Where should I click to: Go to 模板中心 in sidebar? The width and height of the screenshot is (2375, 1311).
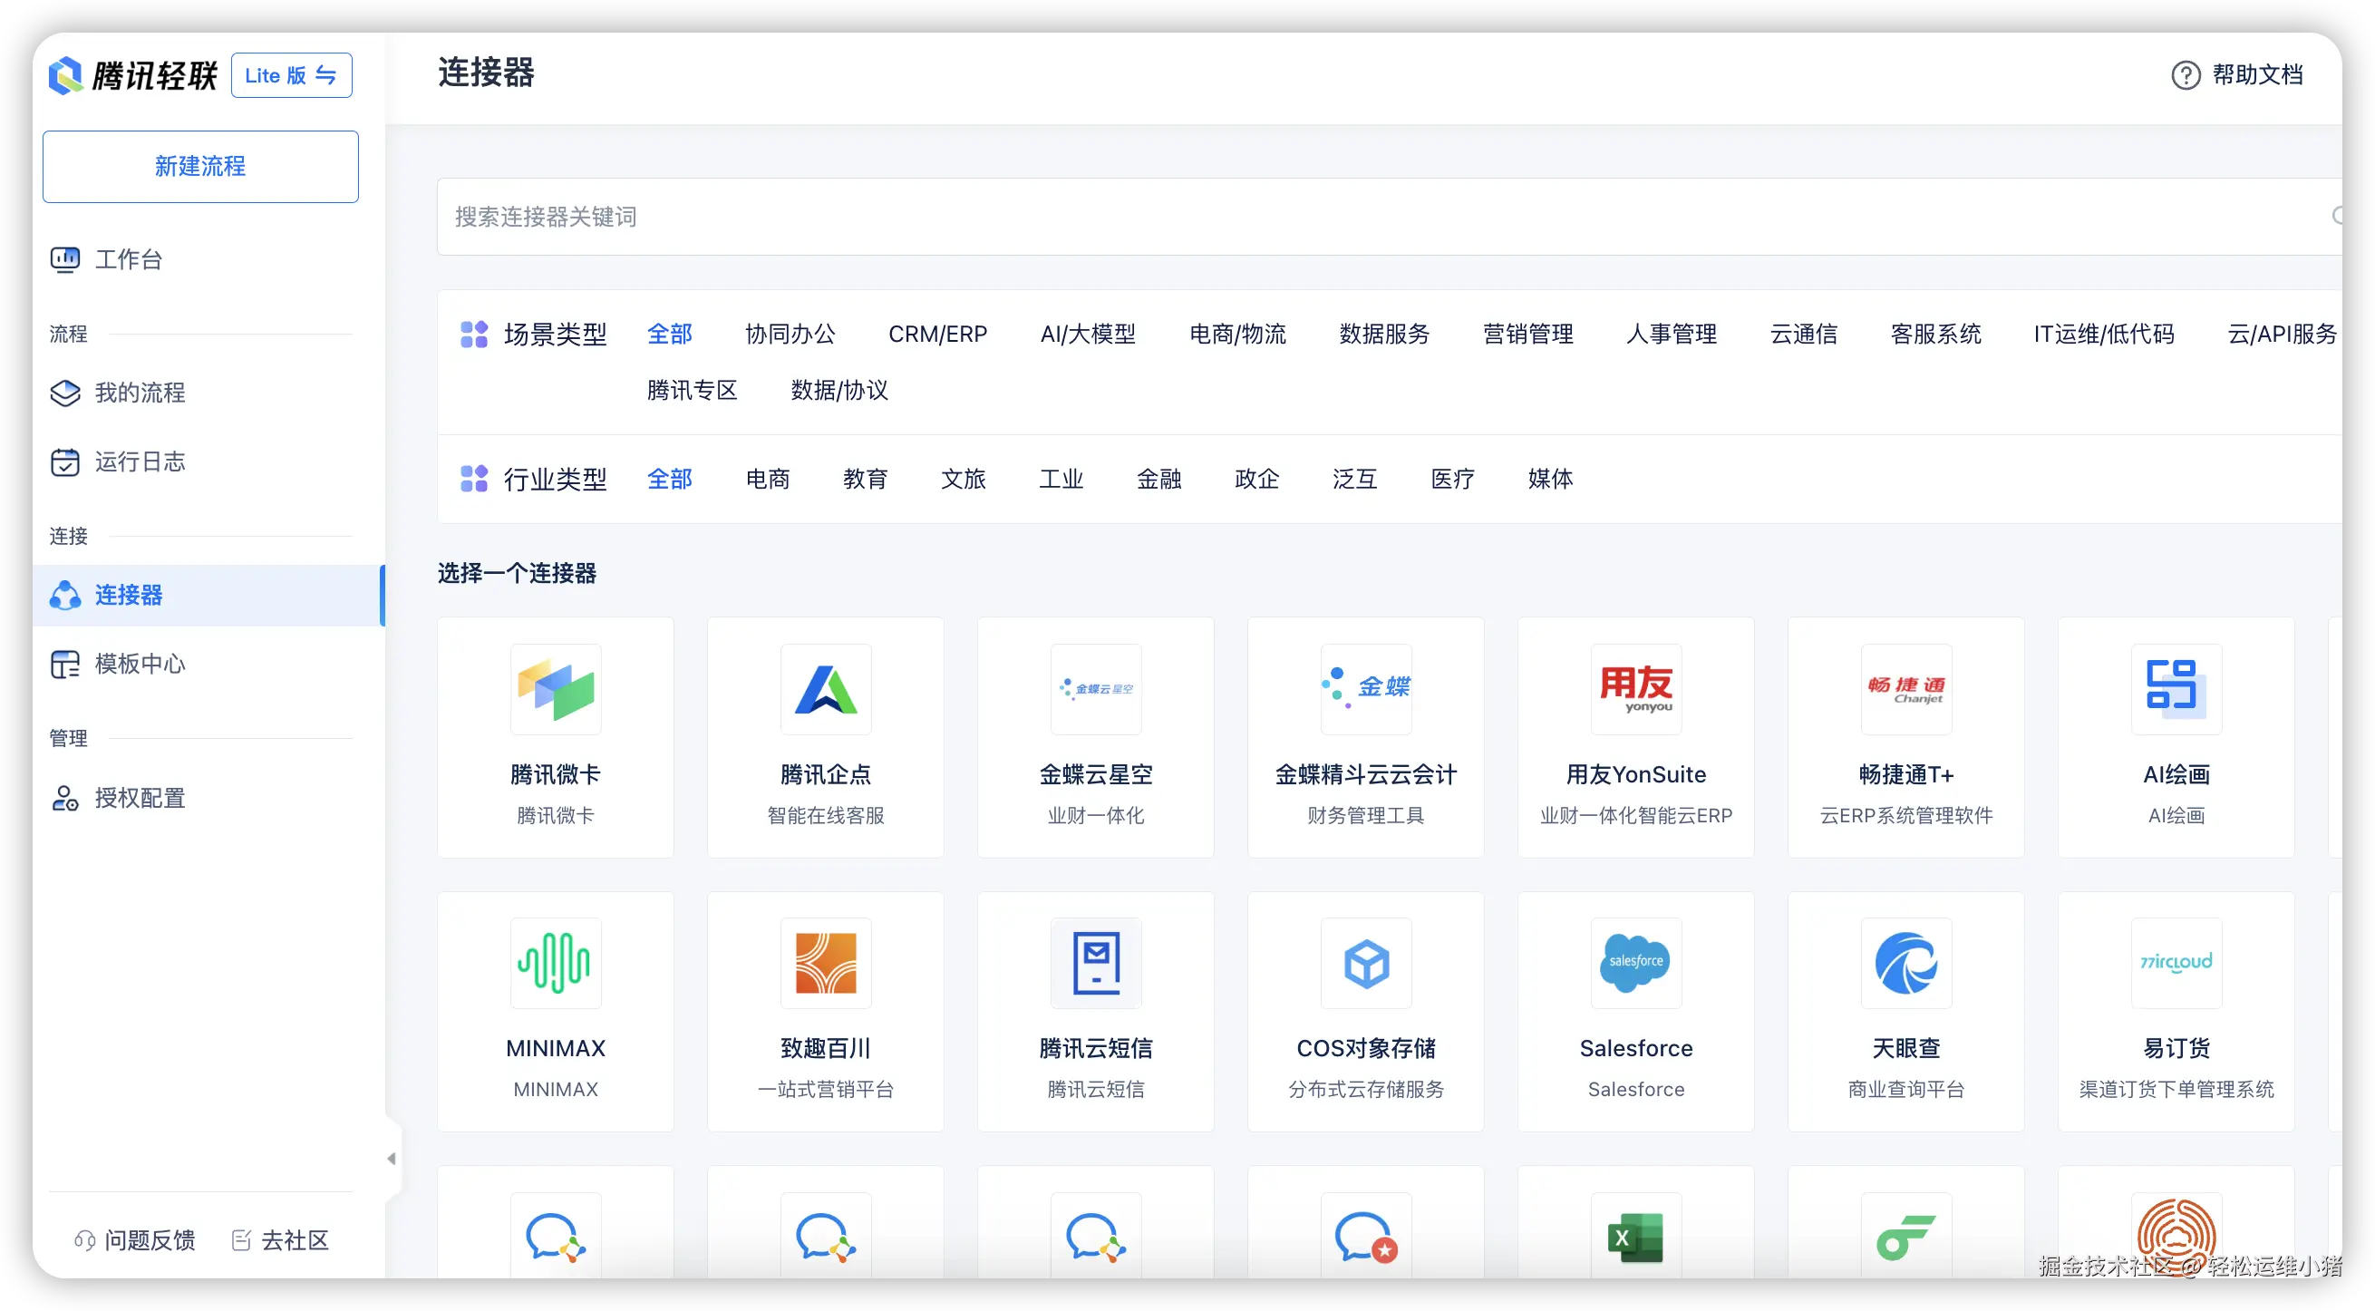tap(141, 664)
